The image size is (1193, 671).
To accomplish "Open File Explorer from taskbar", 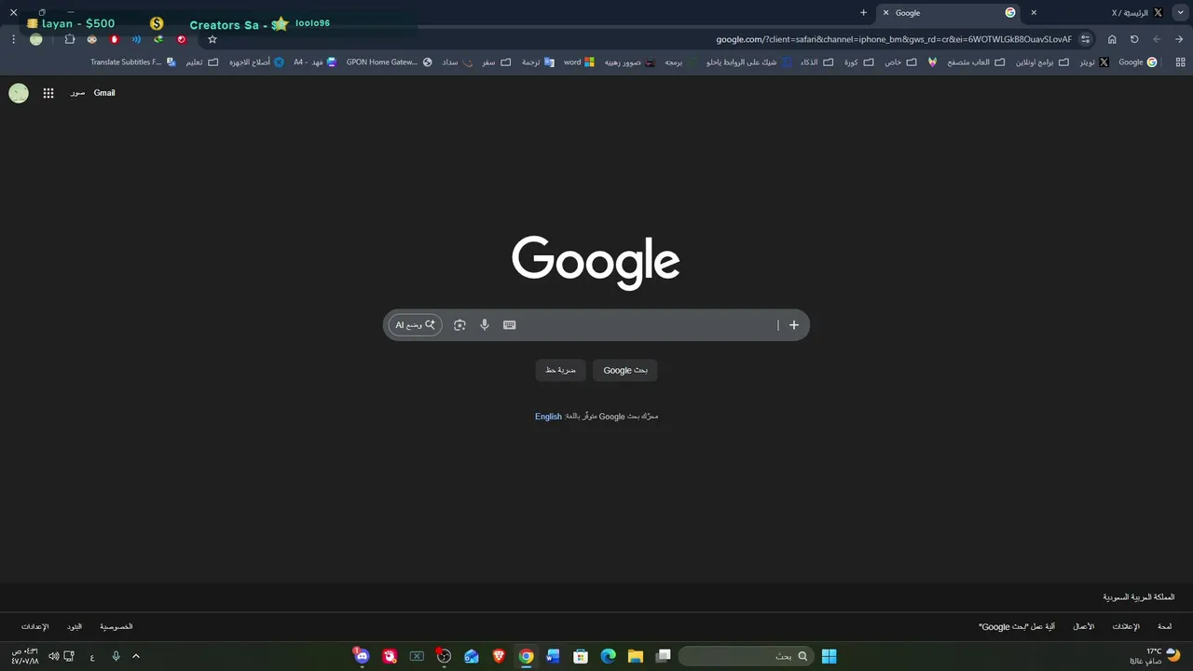I will (635, 656).
